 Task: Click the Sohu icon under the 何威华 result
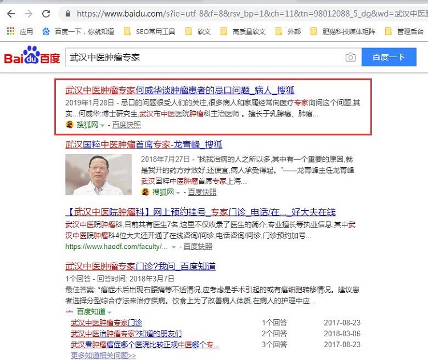(70, 124)
